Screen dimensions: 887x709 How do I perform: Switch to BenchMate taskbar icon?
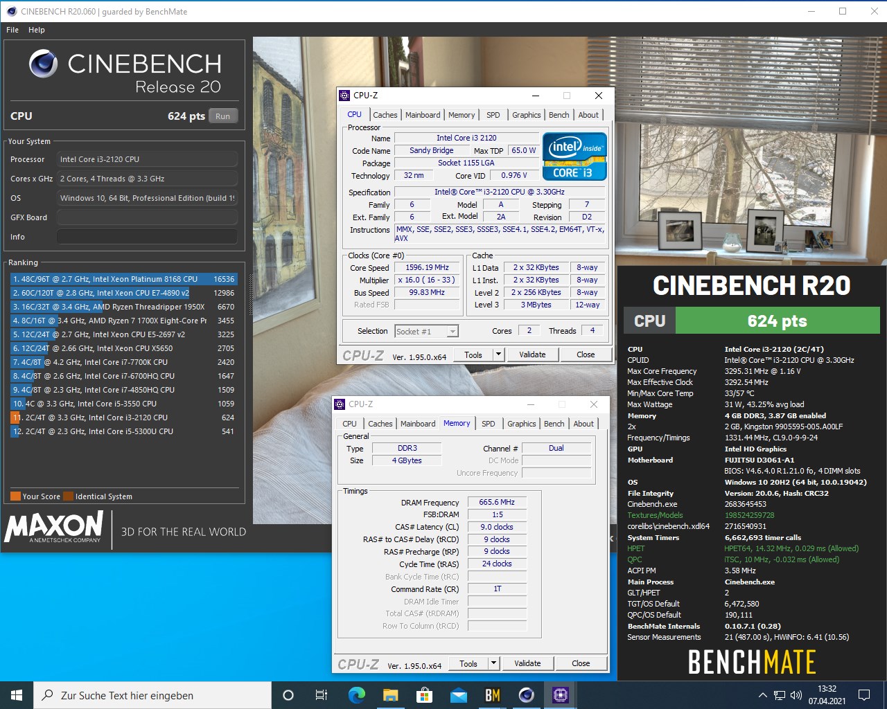coord(492,695)
